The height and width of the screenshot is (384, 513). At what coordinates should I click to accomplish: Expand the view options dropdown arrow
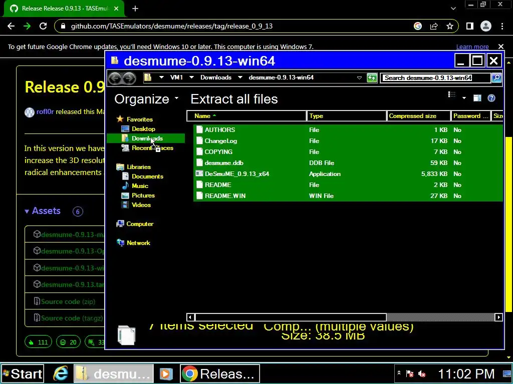coord(464,98)
